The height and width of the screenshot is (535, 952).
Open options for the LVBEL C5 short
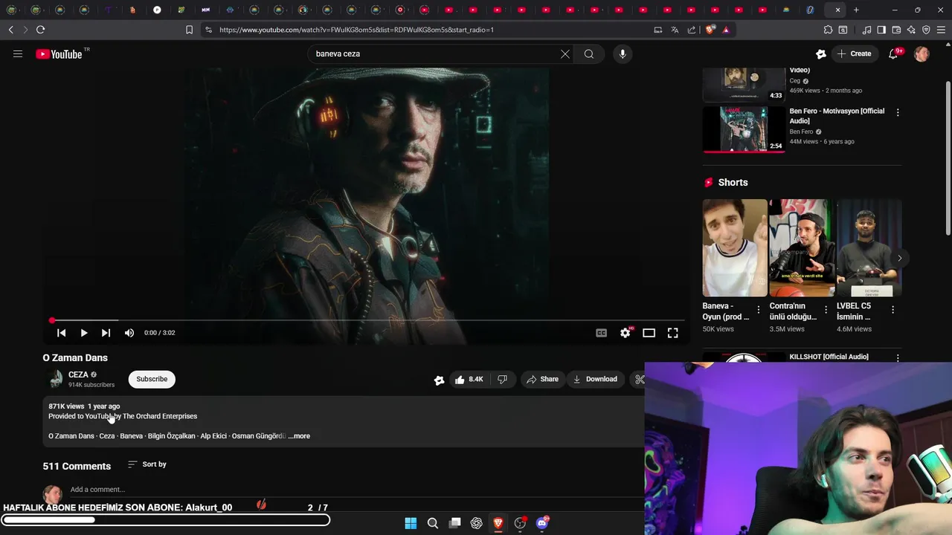892,310
